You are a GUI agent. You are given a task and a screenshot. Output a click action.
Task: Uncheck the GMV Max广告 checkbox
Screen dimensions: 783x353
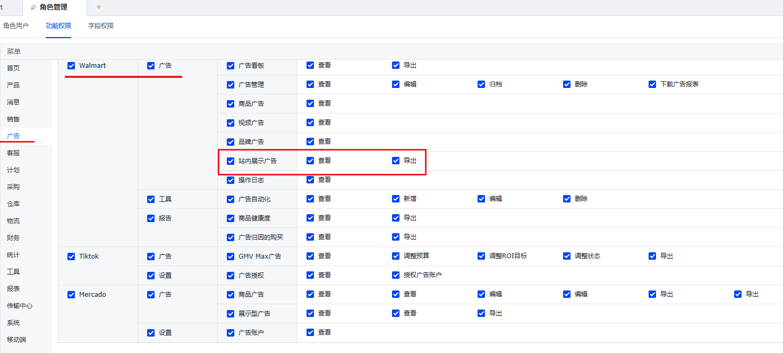[x=231, y=257]
